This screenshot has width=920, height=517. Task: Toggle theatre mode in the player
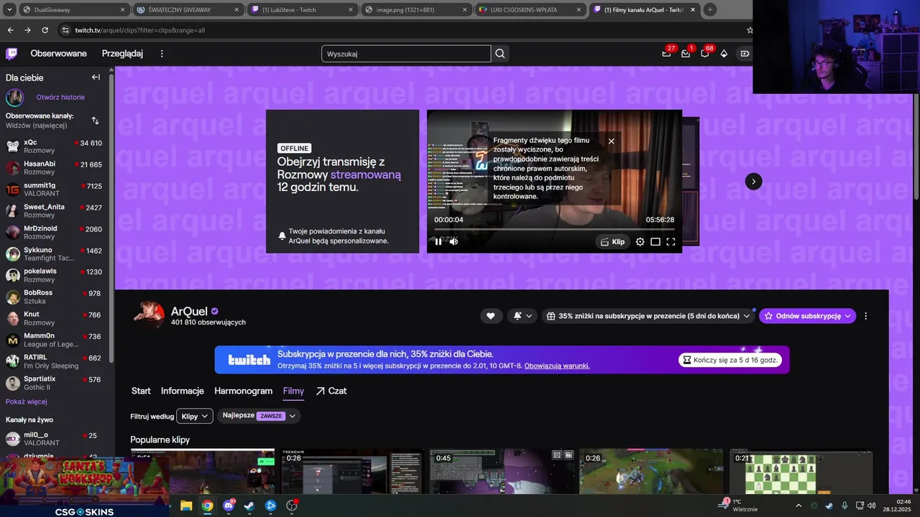tap(655, 242)
